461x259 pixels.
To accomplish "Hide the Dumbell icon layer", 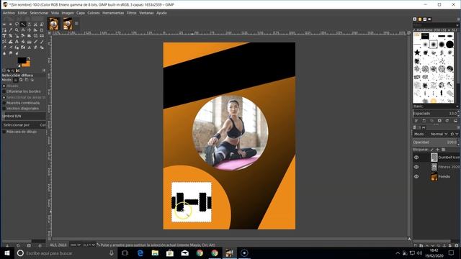I will [416, 158].
